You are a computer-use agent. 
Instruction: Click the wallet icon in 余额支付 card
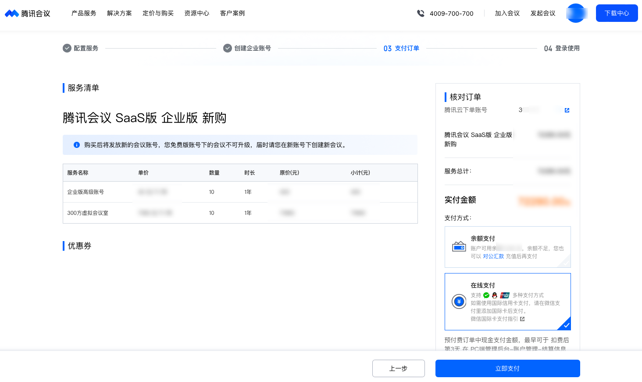[x=459, y=247]
